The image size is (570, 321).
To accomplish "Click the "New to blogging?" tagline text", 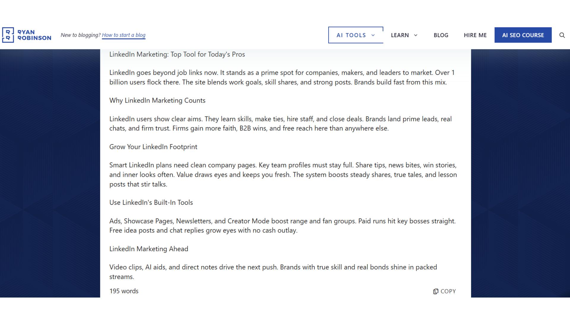I will [x=80, y=35].
